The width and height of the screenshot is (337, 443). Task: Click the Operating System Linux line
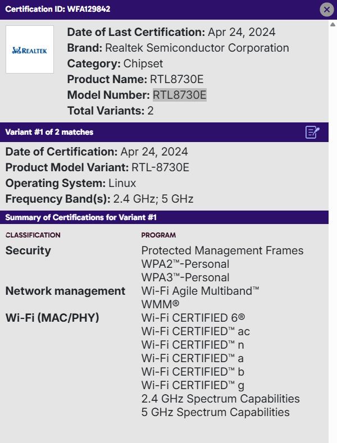(x=71, y=183)
